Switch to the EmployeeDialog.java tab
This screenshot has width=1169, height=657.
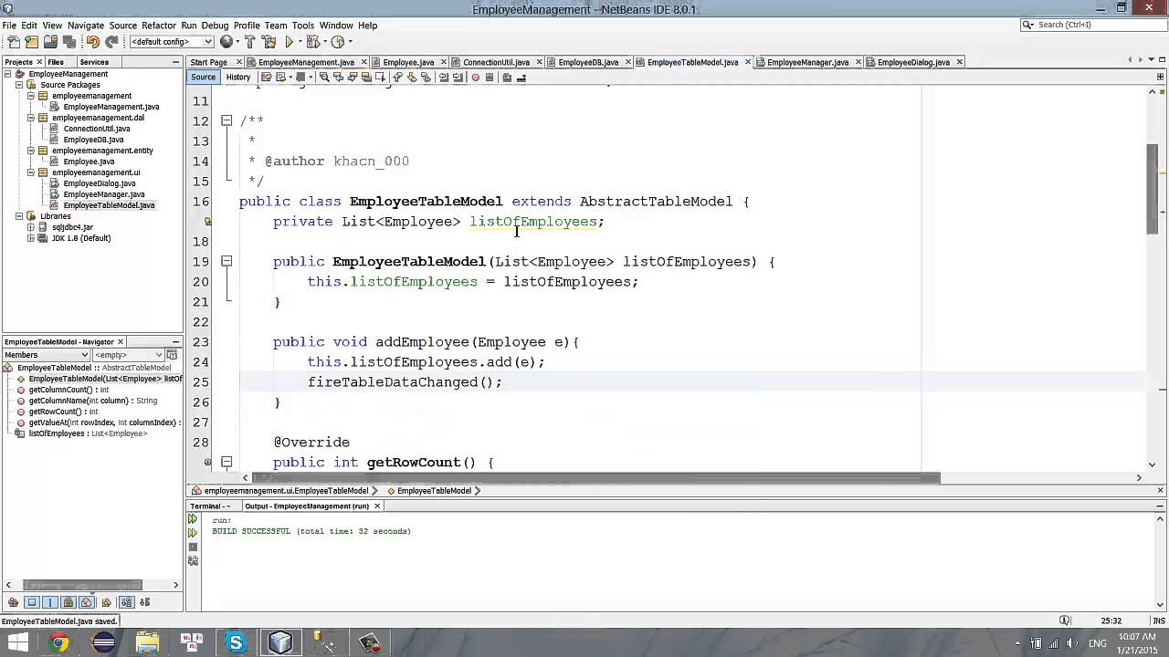(x=913, y=62)
